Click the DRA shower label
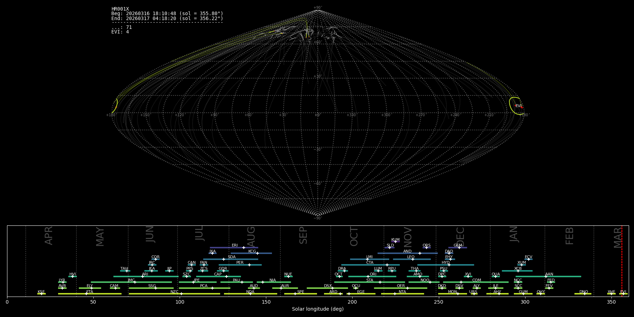 tap(342, 268)
